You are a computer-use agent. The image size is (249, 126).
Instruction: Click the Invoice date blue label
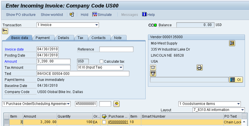click(x=14, y=49)
